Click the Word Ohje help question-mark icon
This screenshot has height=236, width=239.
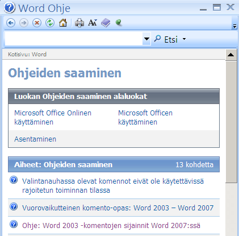[x=10, y=8]
